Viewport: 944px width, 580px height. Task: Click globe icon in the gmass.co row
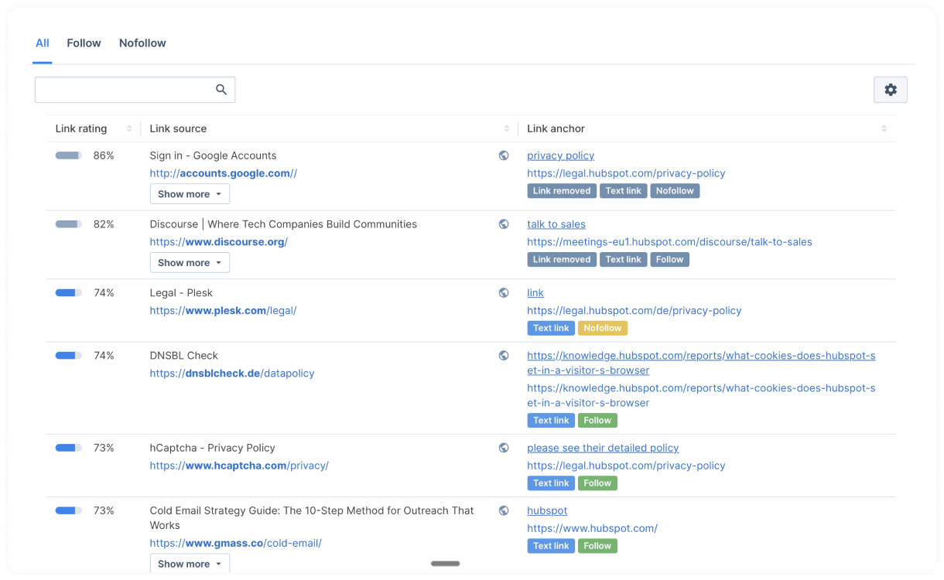[x=504, y=510]
